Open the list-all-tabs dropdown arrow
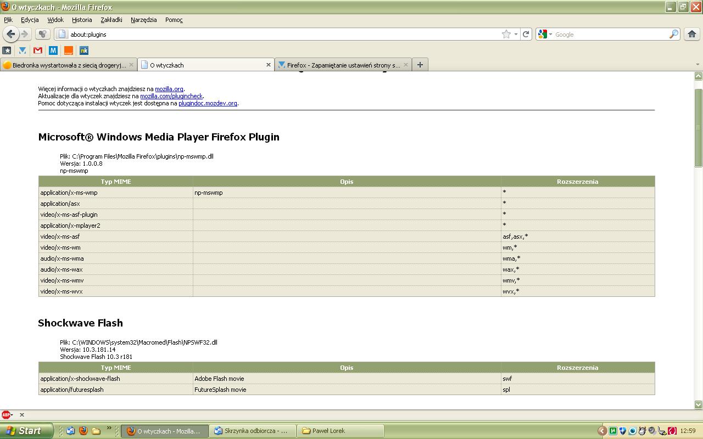This screenshot has height=439, width=703. tap(698, 65)
